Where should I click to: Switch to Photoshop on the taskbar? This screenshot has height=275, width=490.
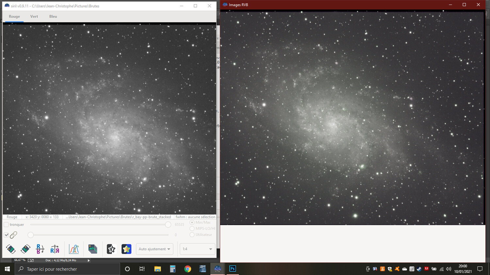click(x=233, y=269)
